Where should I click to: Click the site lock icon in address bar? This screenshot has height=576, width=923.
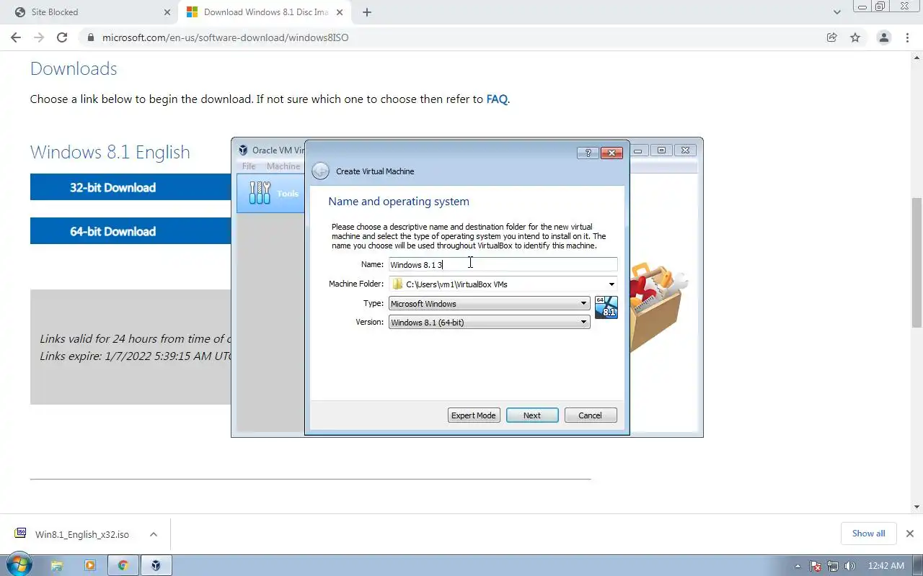(x=90, y=37)
